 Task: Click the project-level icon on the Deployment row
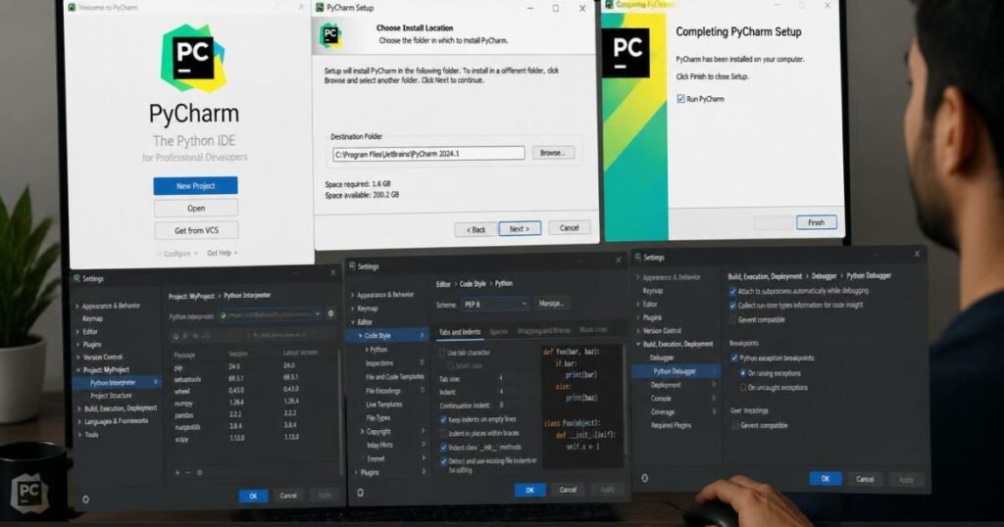click(x=714, y=384)
